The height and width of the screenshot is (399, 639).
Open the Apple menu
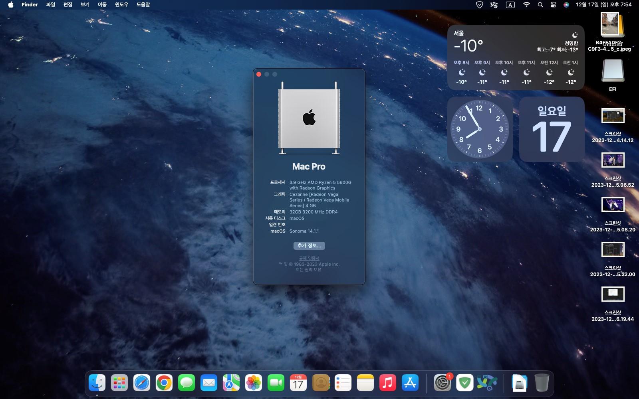[11, 5]
